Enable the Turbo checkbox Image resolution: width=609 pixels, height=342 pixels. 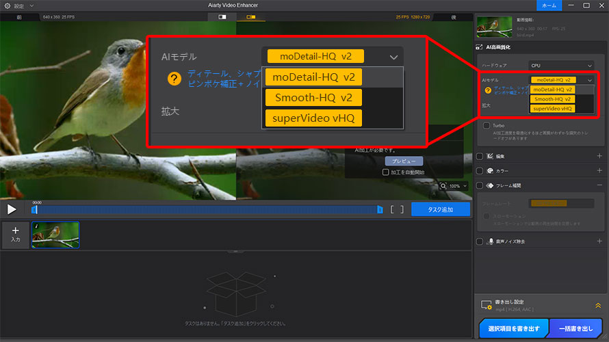coord(487,125)
